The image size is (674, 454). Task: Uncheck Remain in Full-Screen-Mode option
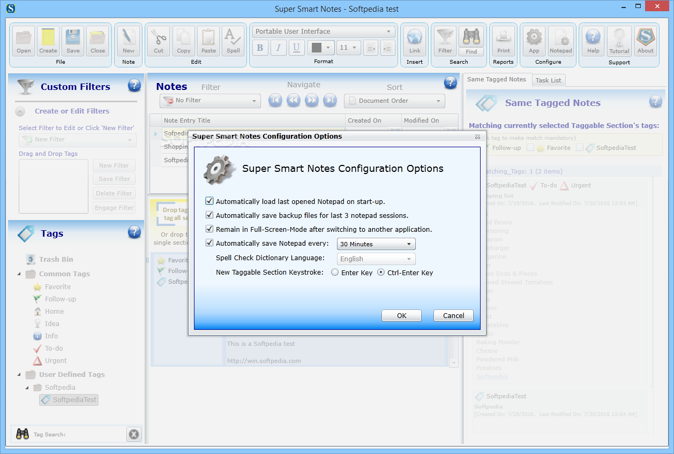pos(209,229)
